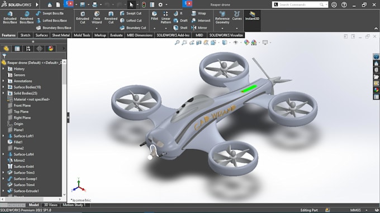380x213 pixels.
Task: Select the Draft tool
Action: [181, 21]
